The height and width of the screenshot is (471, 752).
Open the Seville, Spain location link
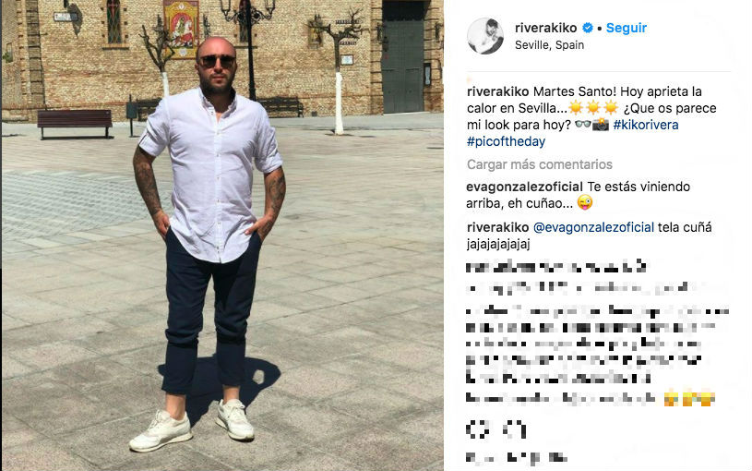click(549, 45)
